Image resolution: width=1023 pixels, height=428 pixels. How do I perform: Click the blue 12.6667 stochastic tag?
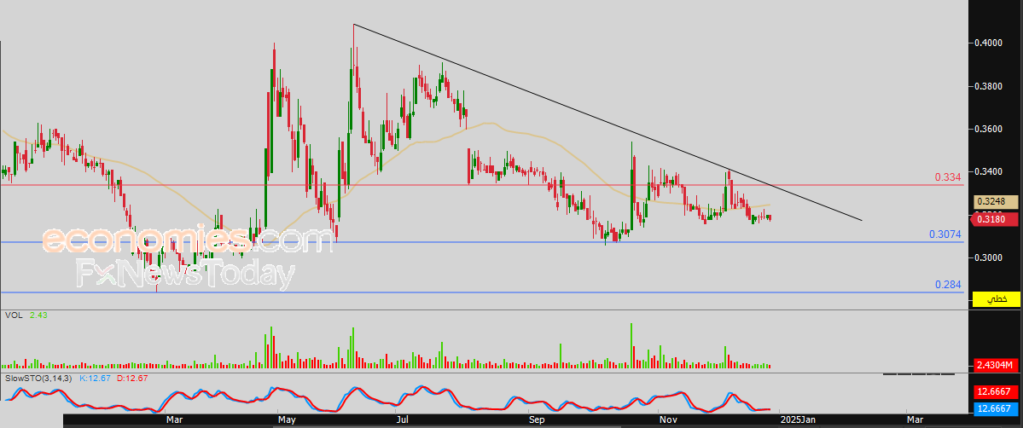(x=996, y=408)
